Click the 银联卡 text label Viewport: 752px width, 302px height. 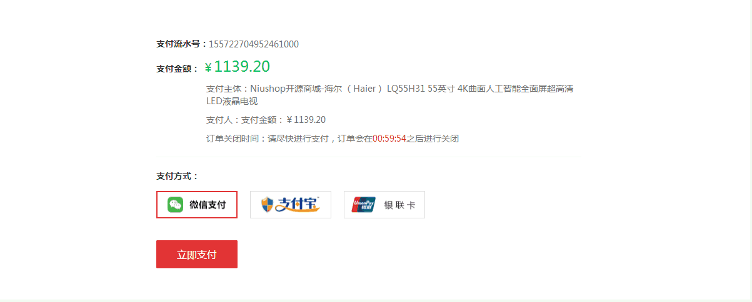[x=400, y=205]
